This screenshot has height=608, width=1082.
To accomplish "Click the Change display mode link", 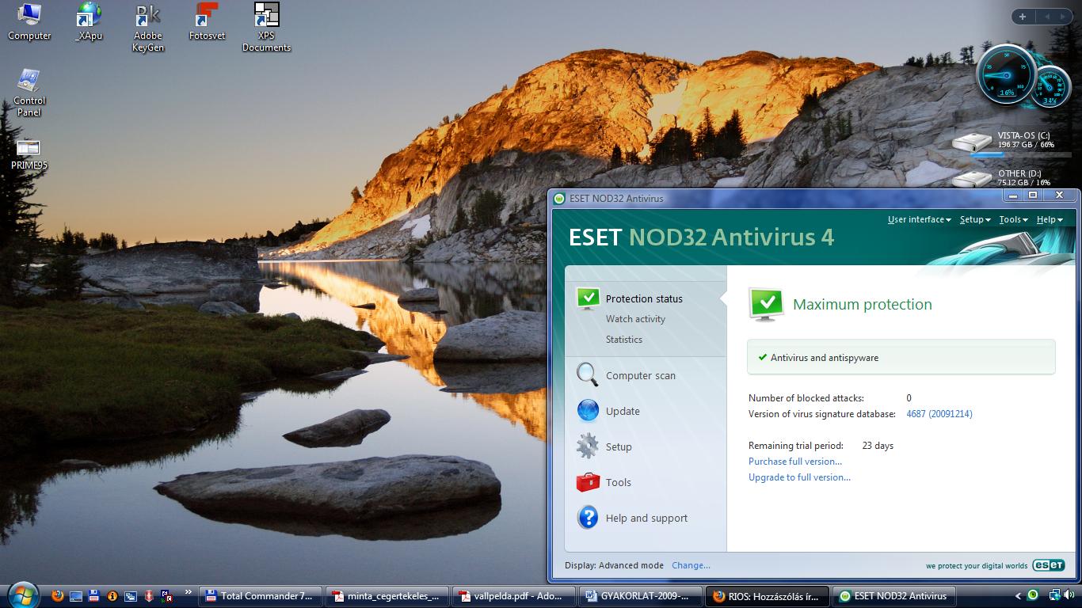I will (691, 565).
